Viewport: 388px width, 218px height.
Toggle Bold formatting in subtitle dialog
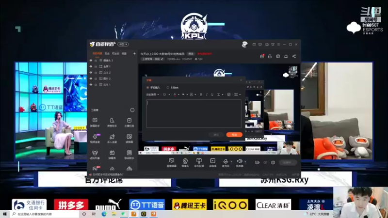coord(201,94)
